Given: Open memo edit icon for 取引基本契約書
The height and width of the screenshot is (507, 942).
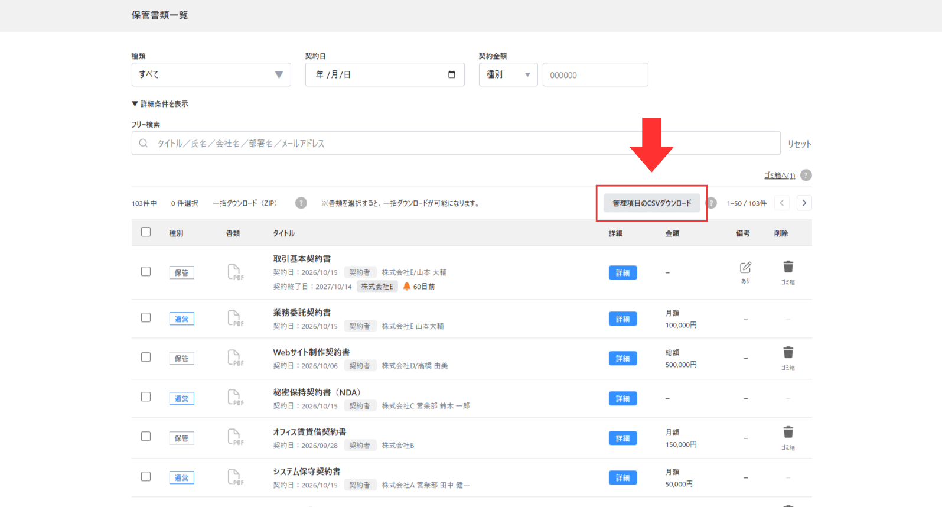Looking at the screenshot, I should coord(745,268).
